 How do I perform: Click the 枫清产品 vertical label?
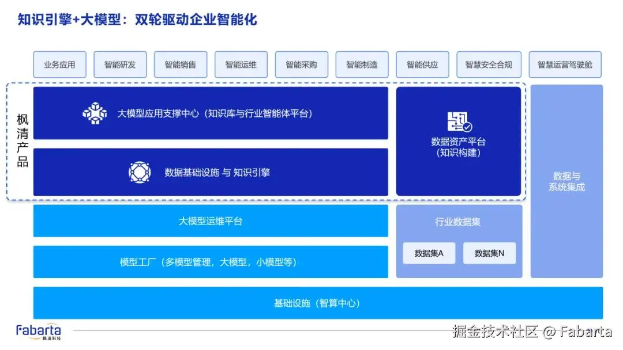[22, 140]
